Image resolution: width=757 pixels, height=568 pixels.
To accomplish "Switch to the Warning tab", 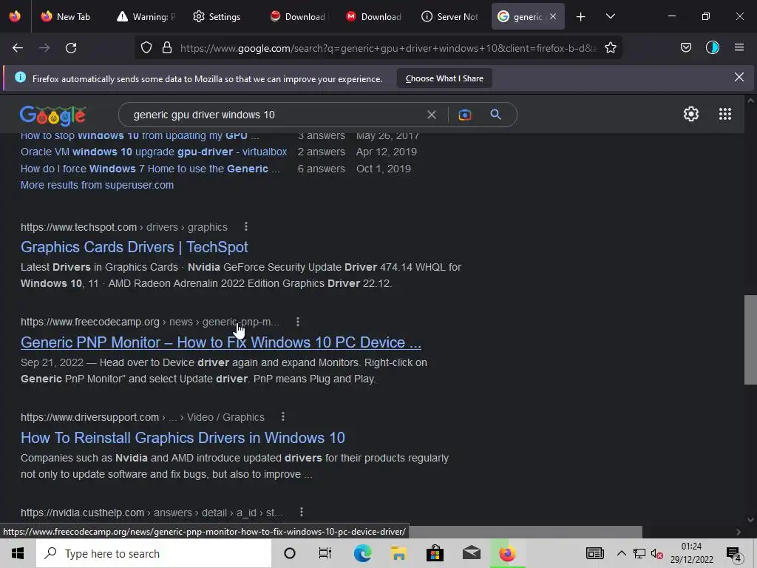I will click(x=147, y=16).
